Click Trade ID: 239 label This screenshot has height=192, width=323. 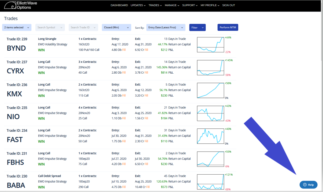[x=17, y=39]
